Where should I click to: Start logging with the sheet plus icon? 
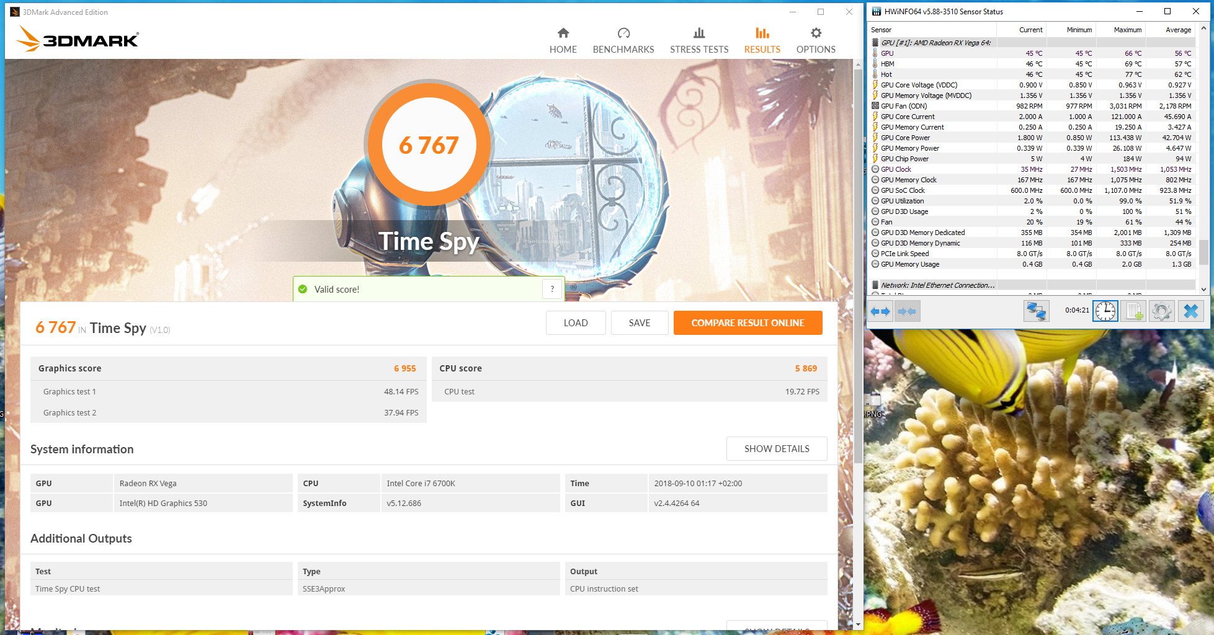(x=1134, y=311)
